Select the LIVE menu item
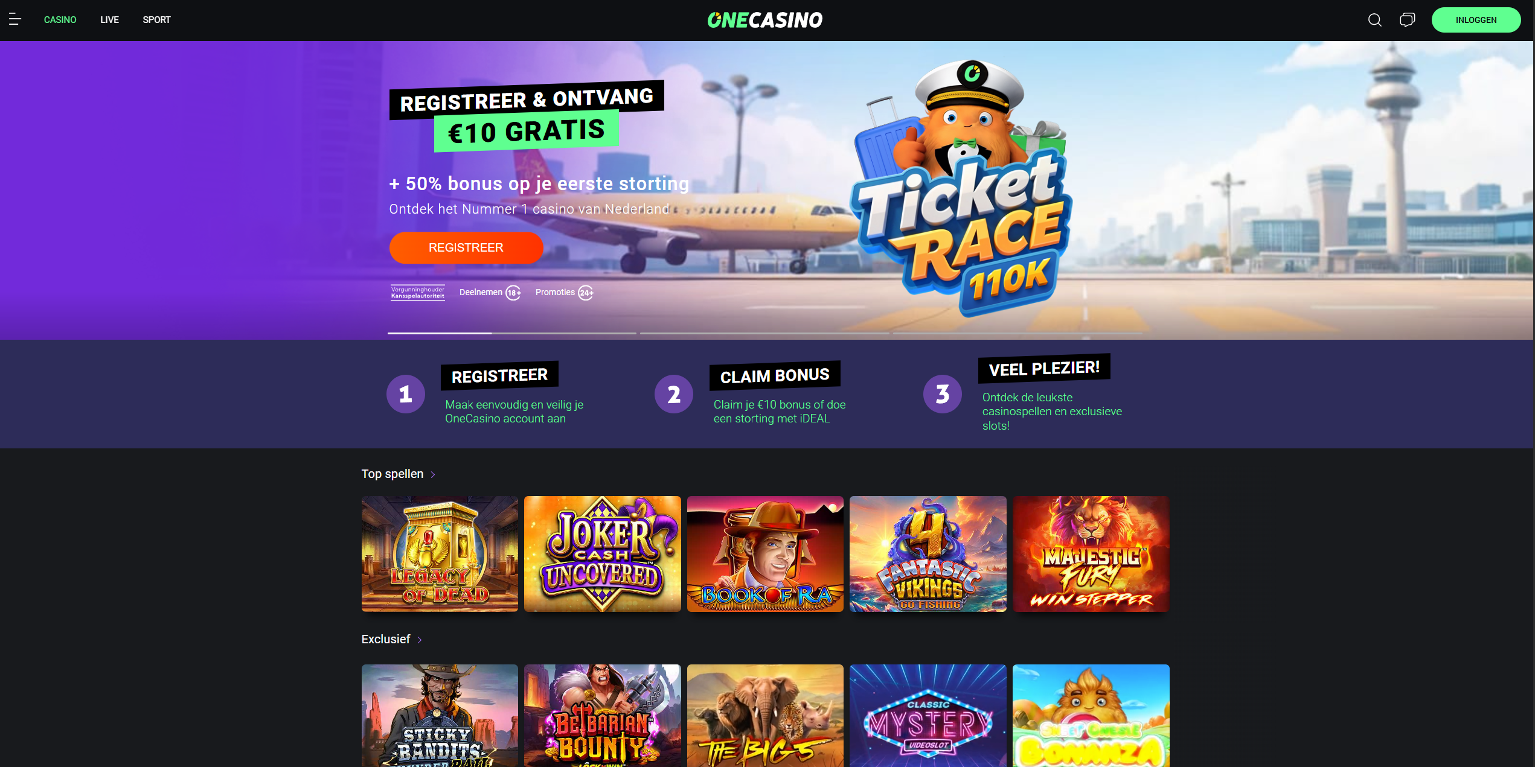 pyautogui.click(x=109, y=20)
